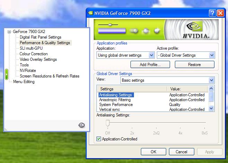
Task: Open Colour Correction page
Action: [x=34, y=54]
